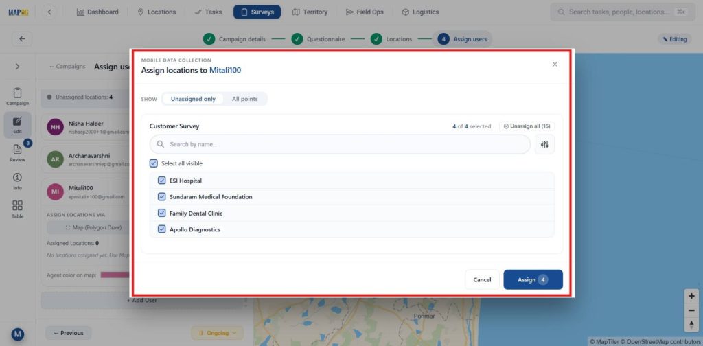Open the Dashboard tab
The height and width of the screenshot is (346, 703).
pyautogui.click(x=97, y=12)
